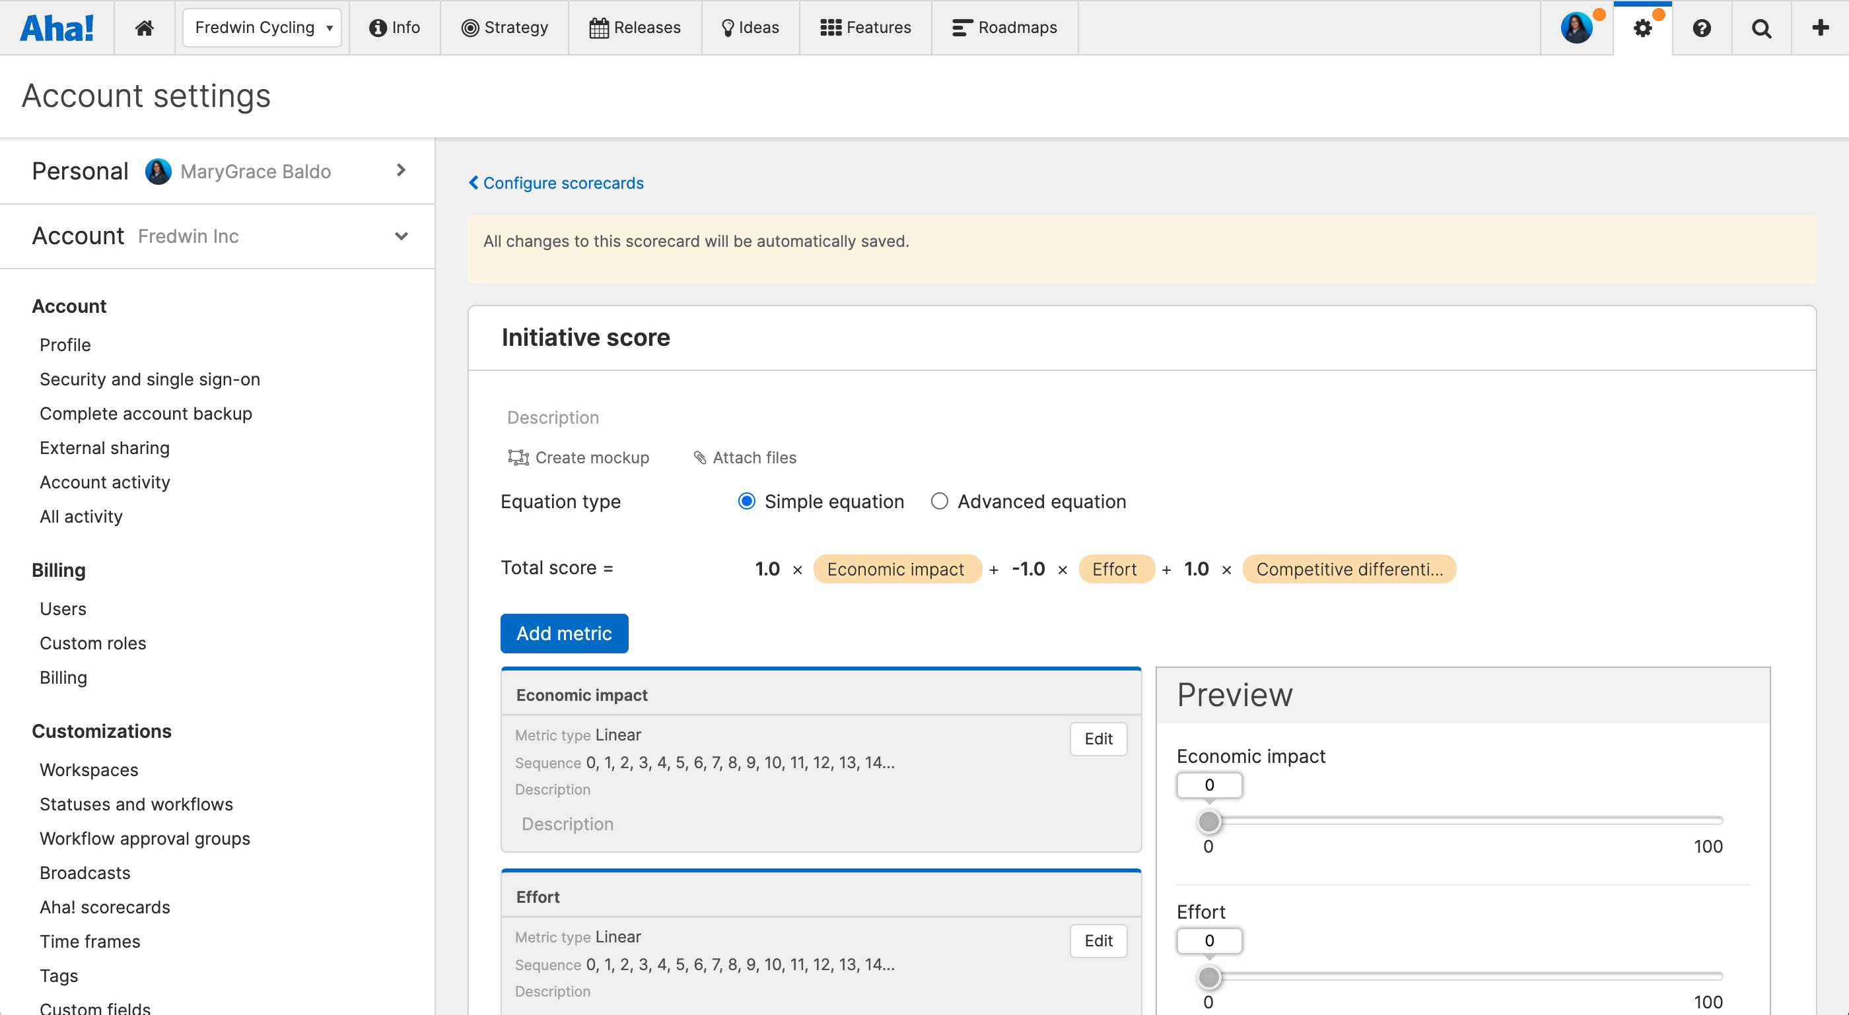This screenshot has width=1849, height=1015.
Task: Expand the Personal settings section
Action: (x=401, y=171)
